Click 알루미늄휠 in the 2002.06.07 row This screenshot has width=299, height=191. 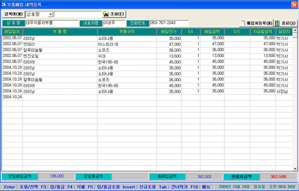click(x=60, y=50)
